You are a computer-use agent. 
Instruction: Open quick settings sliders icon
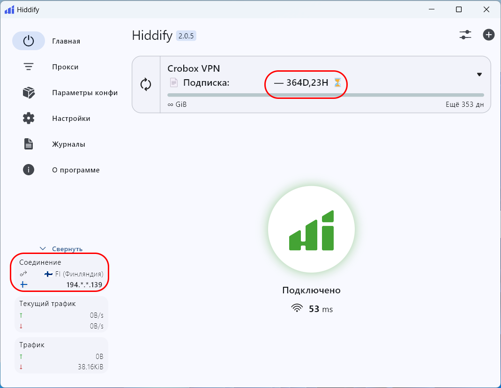[x=465, y=35]
